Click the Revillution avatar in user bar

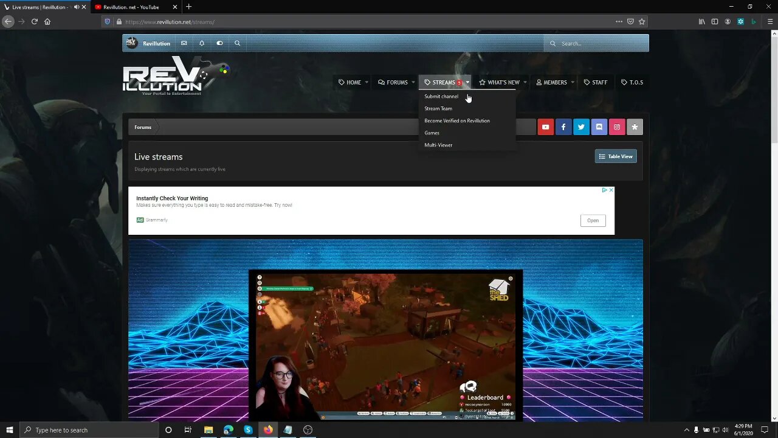coord(131,43)
